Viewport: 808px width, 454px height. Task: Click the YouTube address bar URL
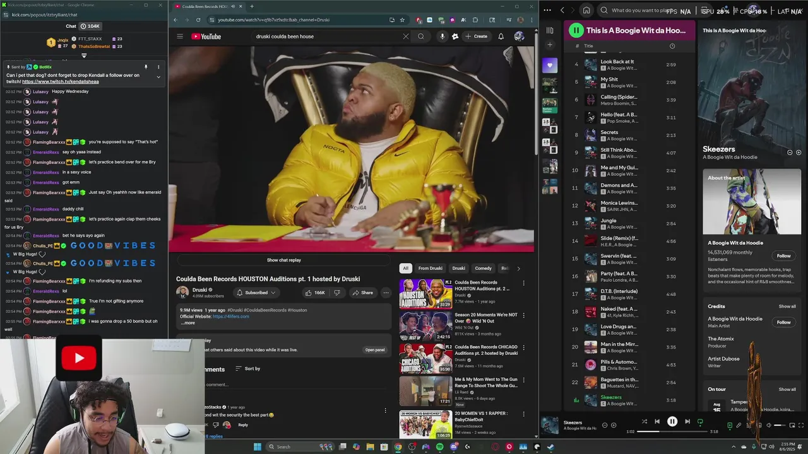[x=274, y=20]
